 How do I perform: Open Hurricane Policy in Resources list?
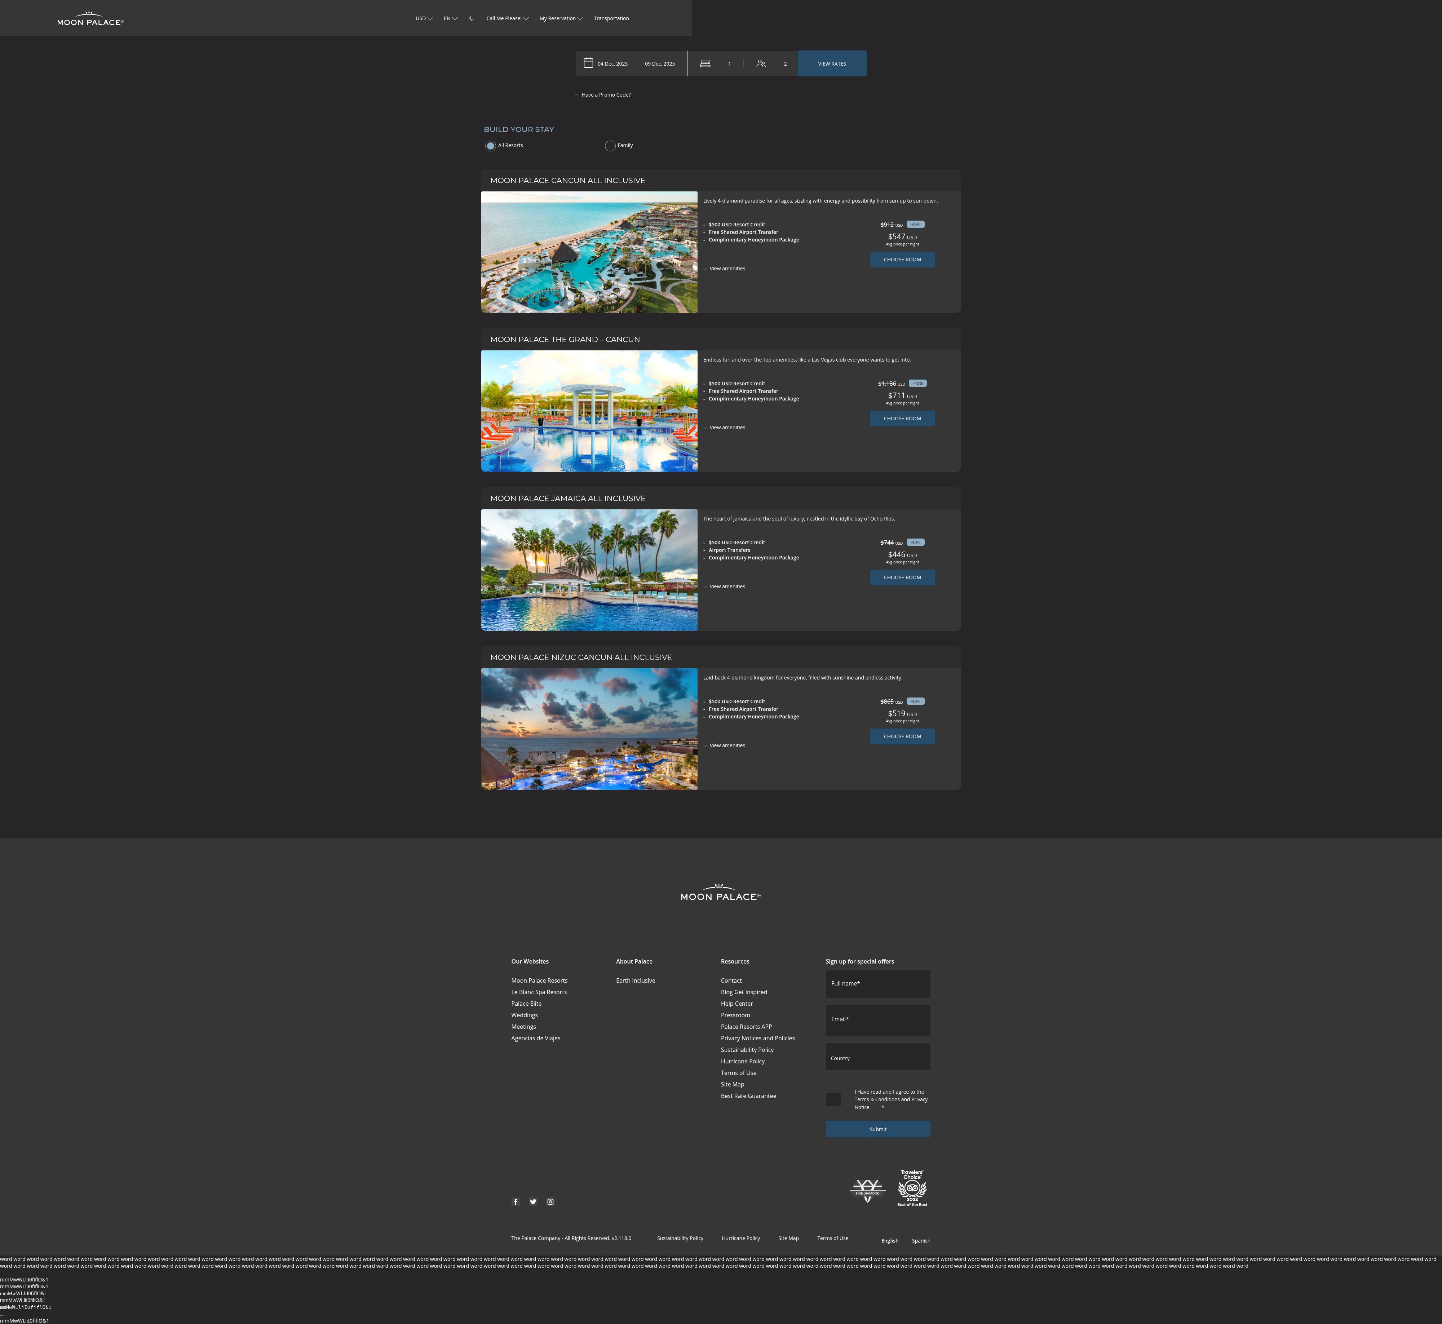pos(743,1061)
